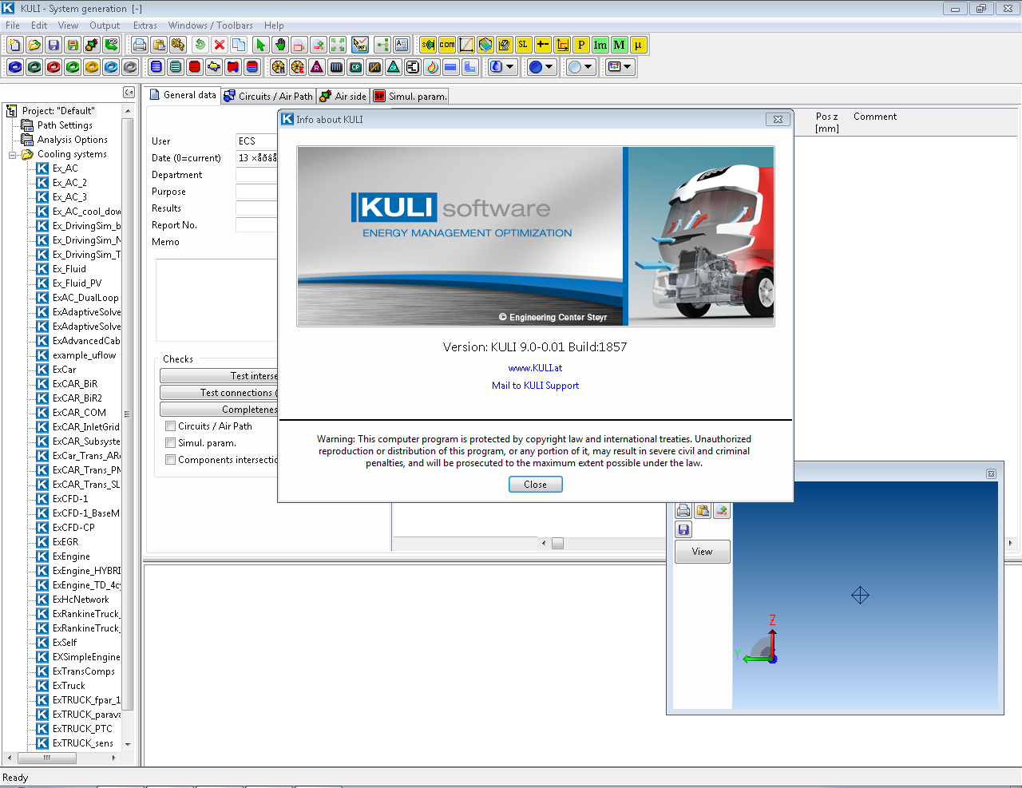
Task: Click the project tree horizontal scrollbar thumb
Action: (47, 758)
